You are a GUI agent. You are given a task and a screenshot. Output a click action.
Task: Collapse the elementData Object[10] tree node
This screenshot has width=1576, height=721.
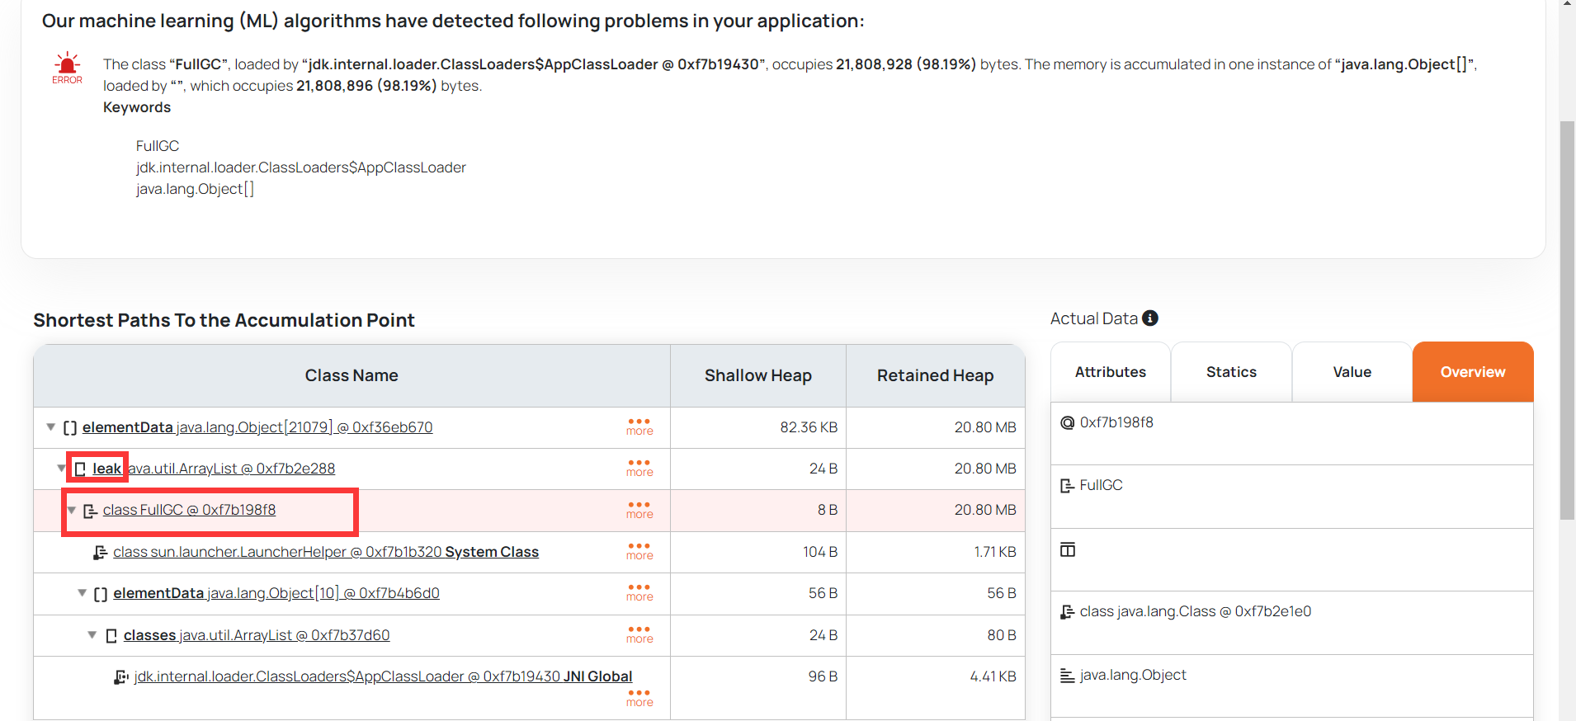click(82, 593)
